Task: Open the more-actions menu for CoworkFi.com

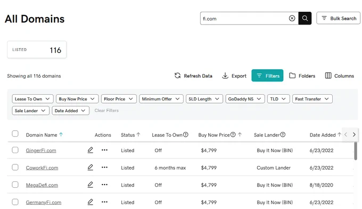Action: tap(104, 167)
